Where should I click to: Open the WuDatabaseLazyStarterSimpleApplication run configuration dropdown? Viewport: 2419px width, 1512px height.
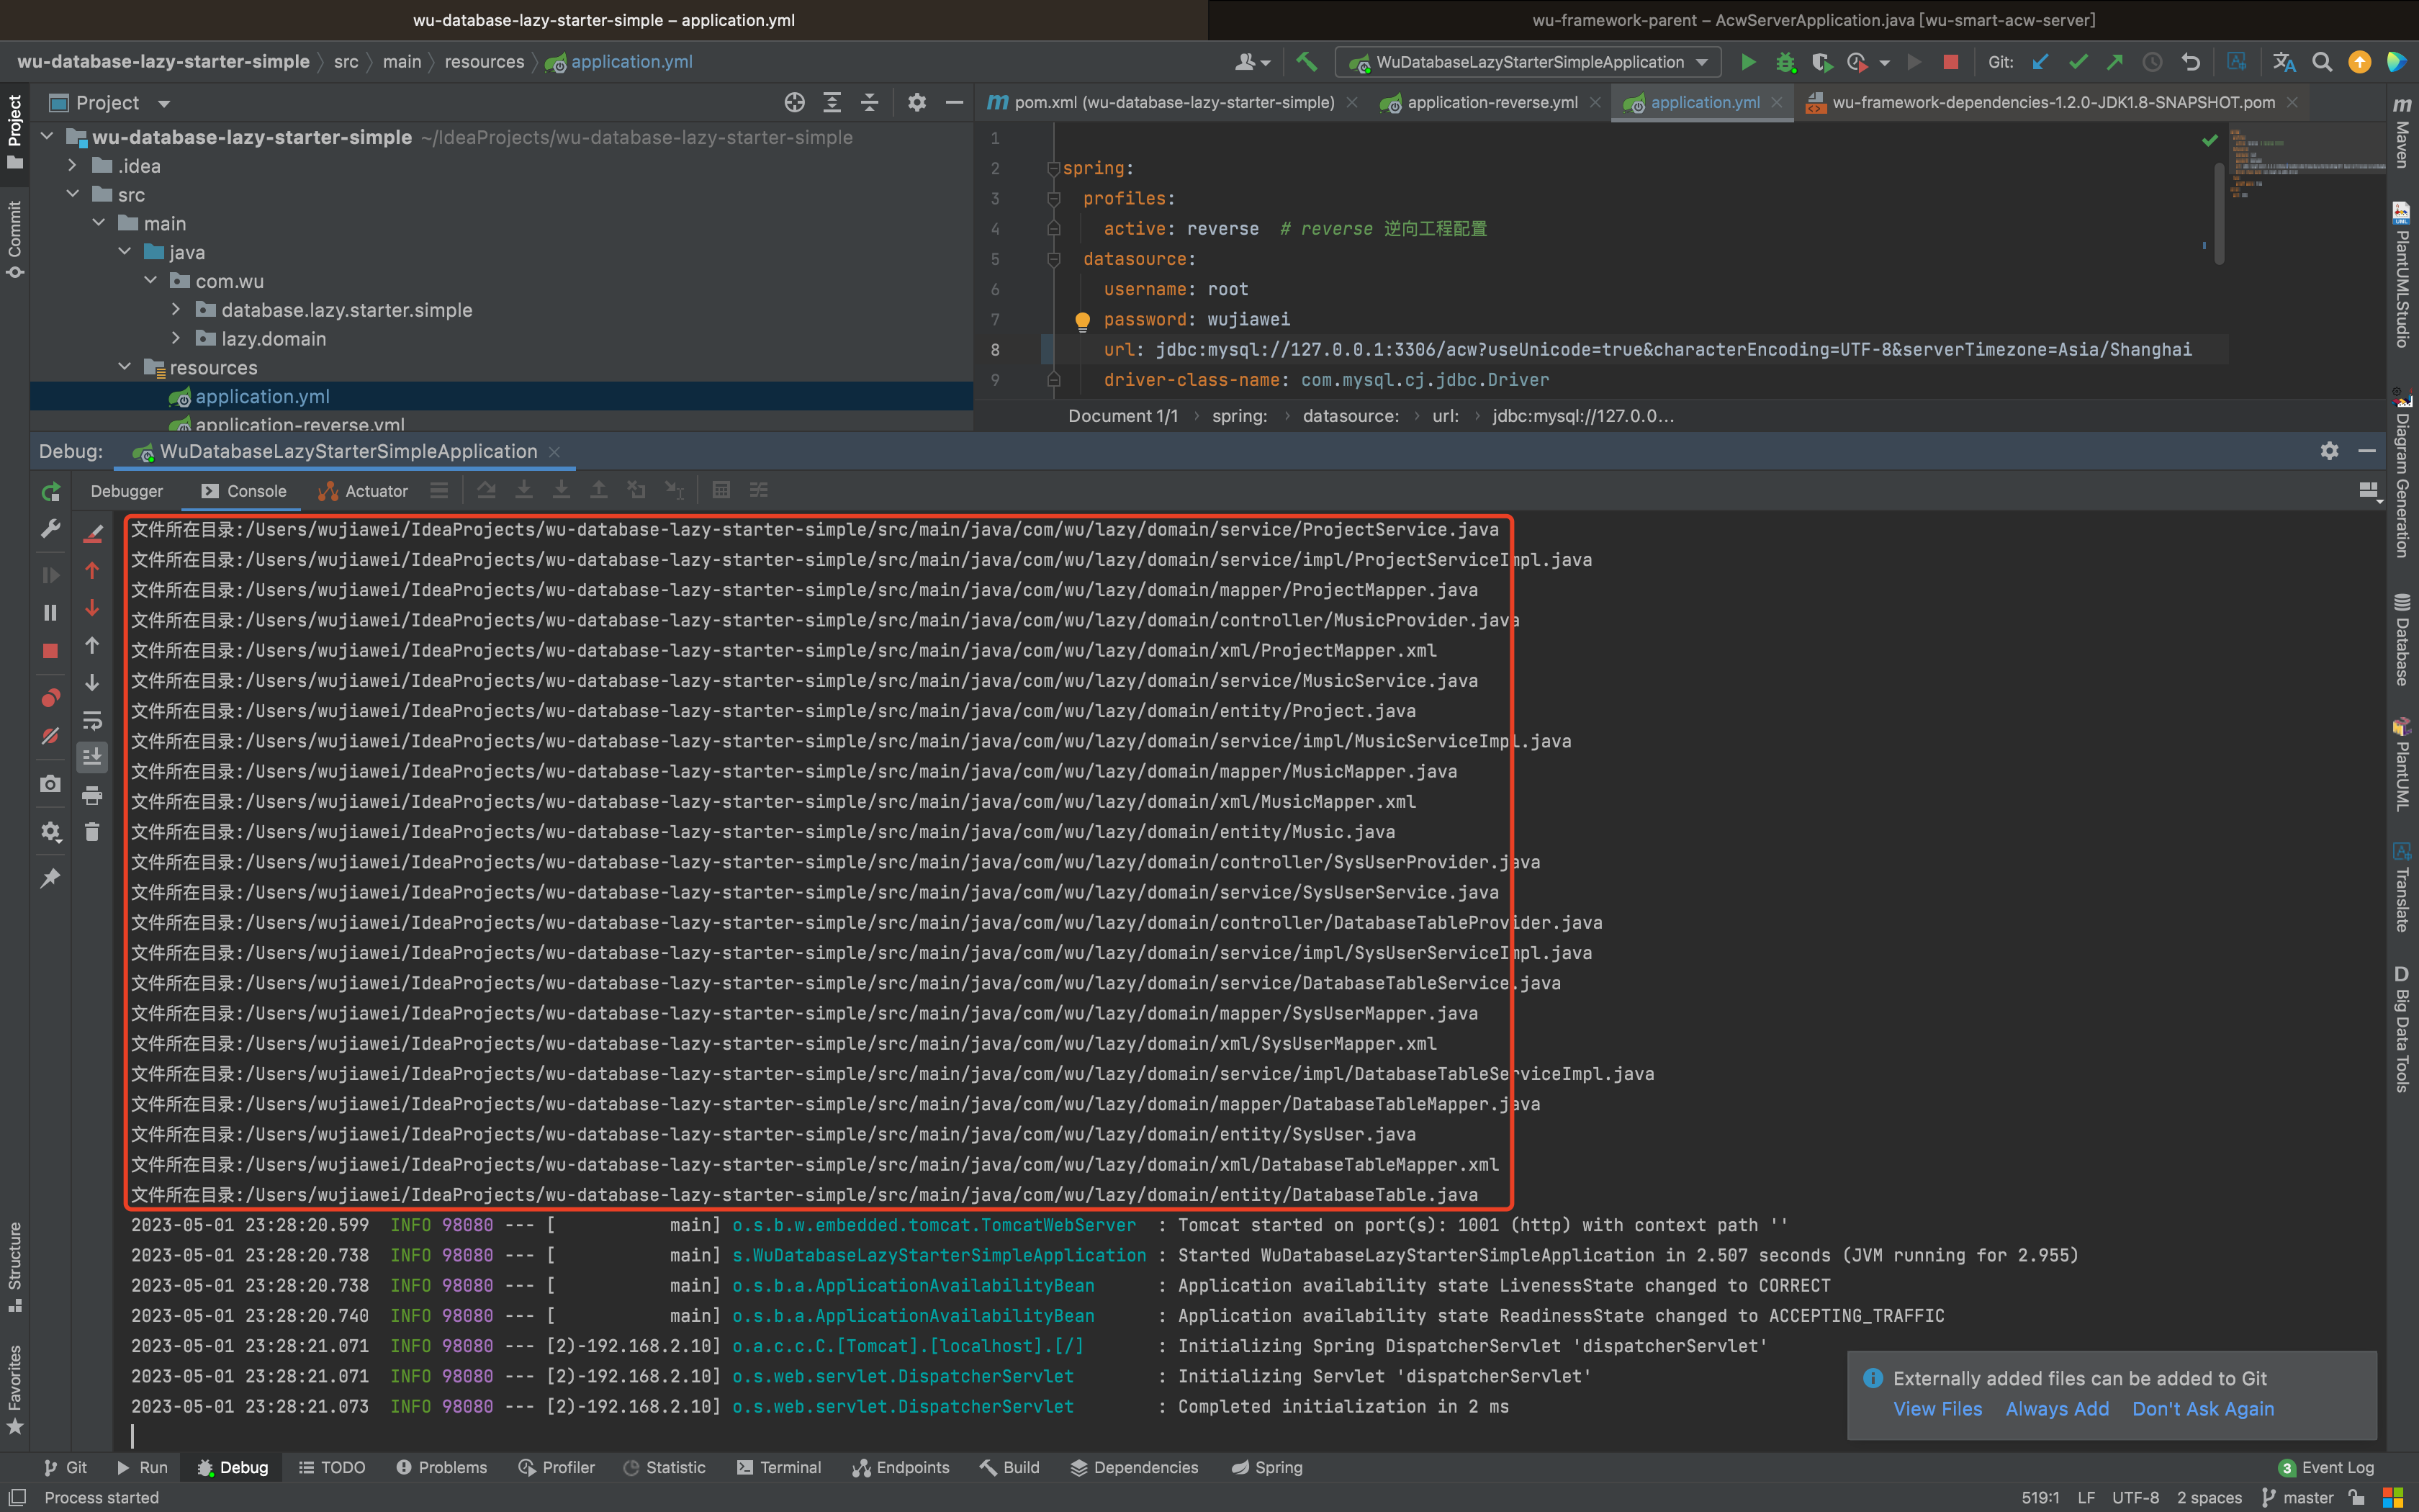point(1528,62)
